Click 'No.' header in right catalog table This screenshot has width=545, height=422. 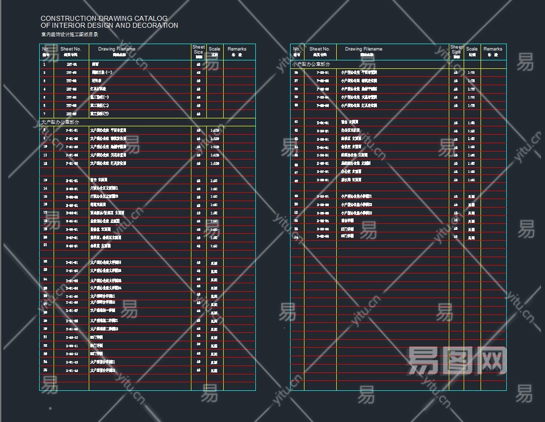point(297,49)
